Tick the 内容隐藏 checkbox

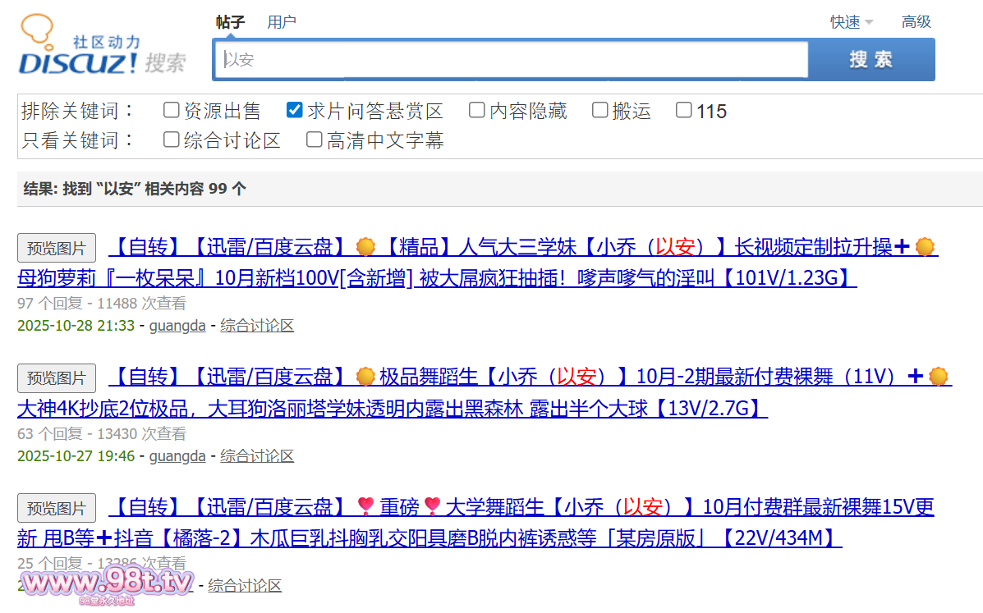476,110
